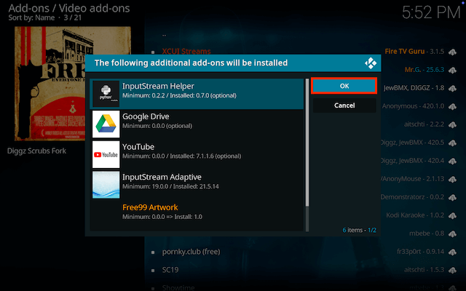Go up via the '..' parent entry
Screen dimensions: 466x291
pyautogui.click(x=164, y=35)
